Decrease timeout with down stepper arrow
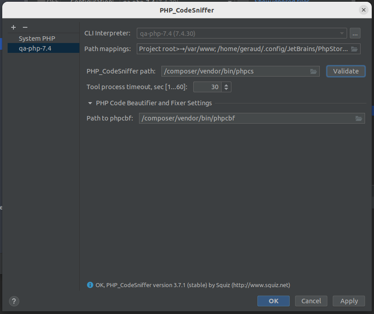This screenshot has width=374, height=314. coord(226,89)
